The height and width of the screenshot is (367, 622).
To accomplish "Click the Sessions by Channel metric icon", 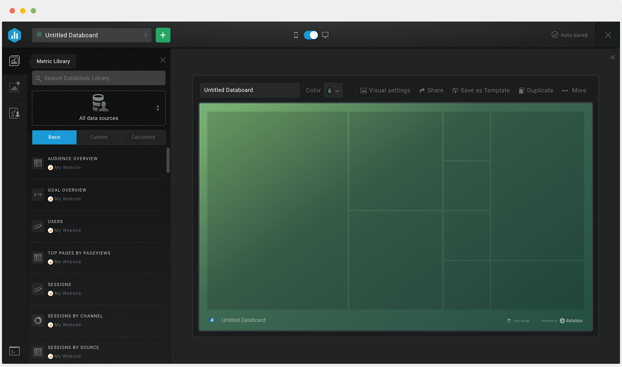I will (37, 320).
